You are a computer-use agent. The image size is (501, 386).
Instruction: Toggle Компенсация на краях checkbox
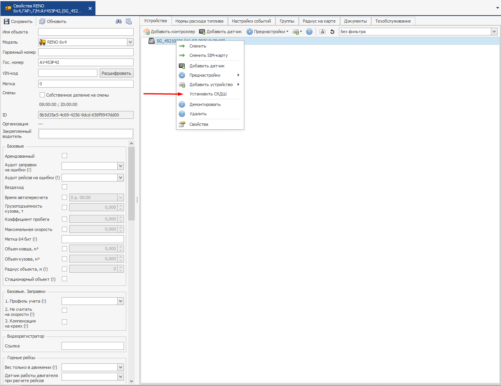(64, 322)
